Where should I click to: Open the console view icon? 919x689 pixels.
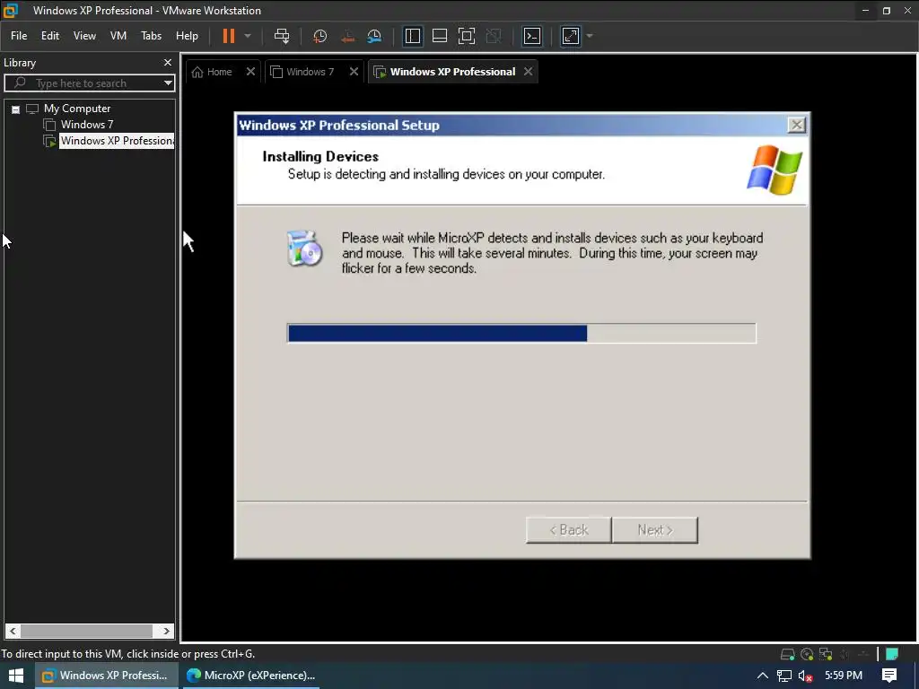pyautogui.click(x=531, y=36)
